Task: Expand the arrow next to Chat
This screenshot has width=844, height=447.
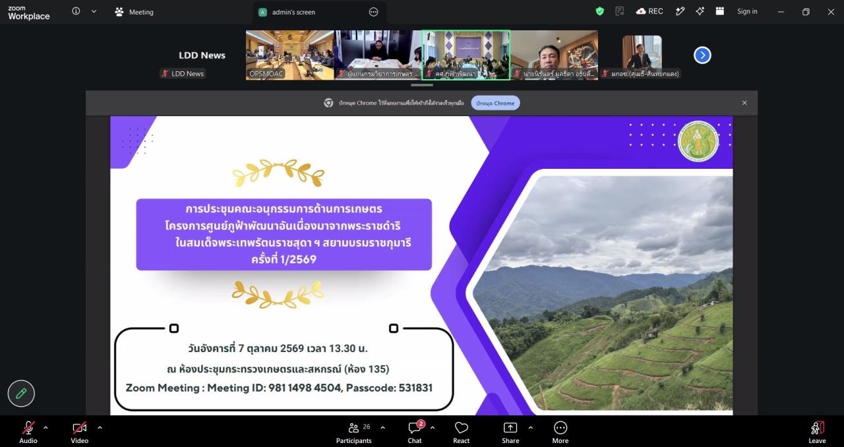Action: 433,428
